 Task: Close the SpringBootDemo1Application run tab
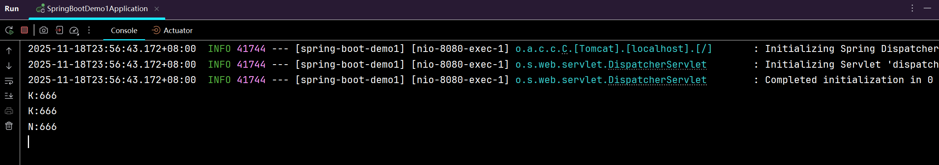coord(157,9)
